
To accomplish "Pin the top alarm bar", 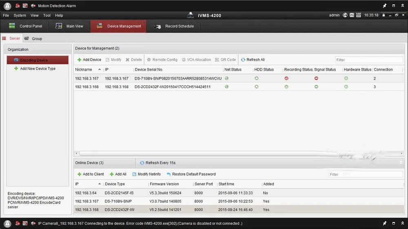I will click(385, 5).
